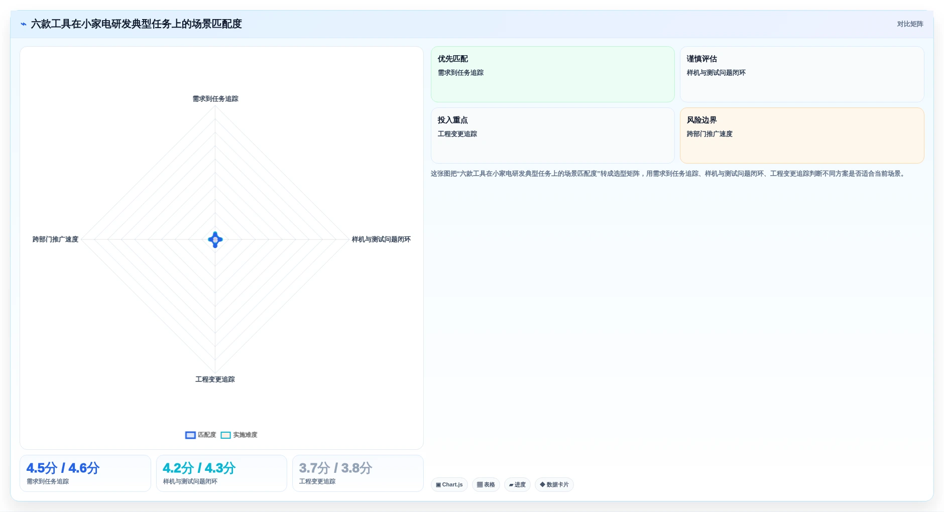Select the Chart.js tag chip
944x512 pixels.
tap(449, 484)
